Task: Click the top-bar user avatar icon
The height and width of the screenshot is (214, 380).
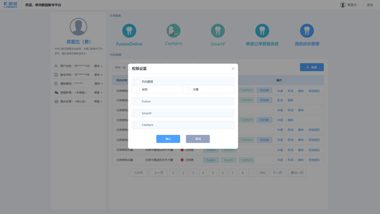Action: coord(343,5)
